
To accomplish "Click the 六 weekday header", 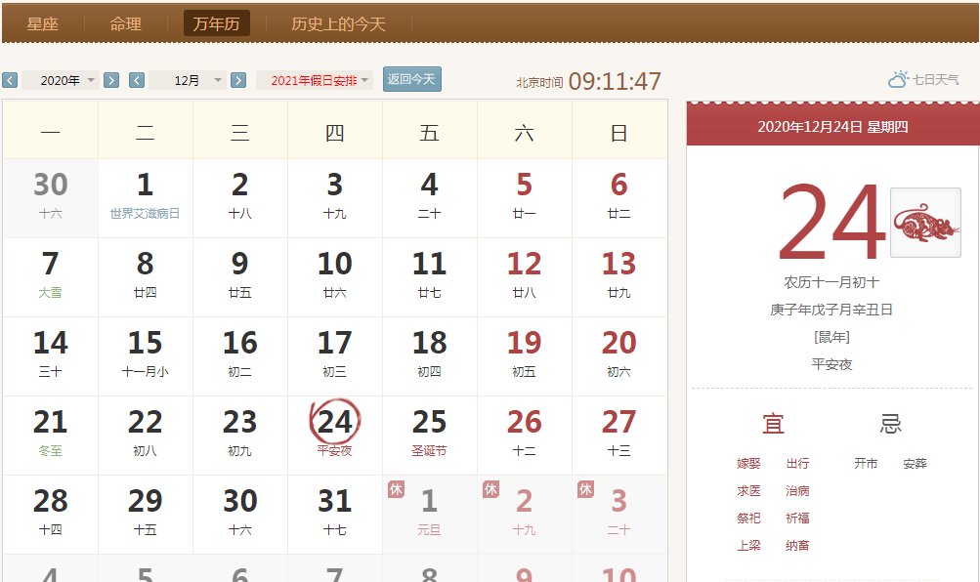I will click(x=525, y=133).
